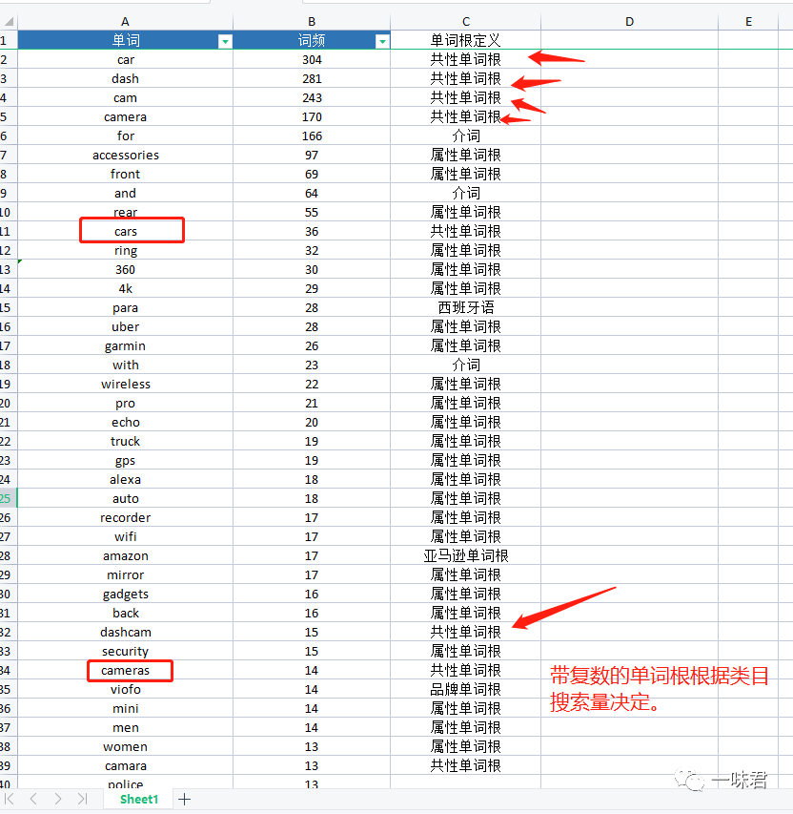
Task: Click the cell containing viofo
Action: pyautogui.click(x=125, y=689)
